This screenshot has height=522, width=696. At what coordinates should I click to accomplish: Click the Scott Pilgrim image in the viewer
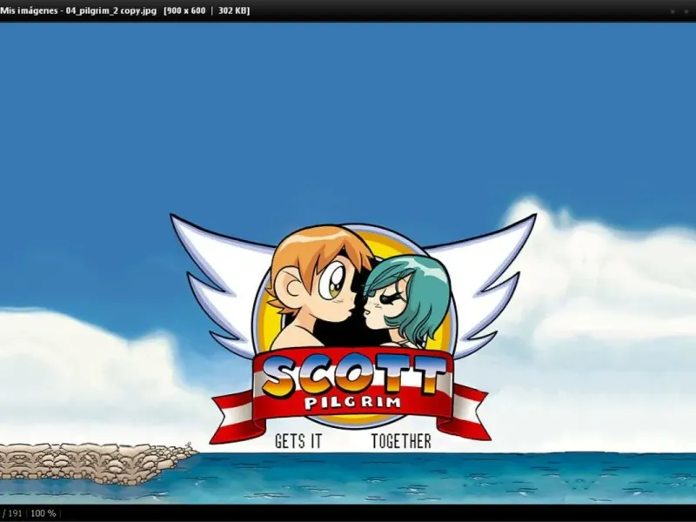pos(348,264)
